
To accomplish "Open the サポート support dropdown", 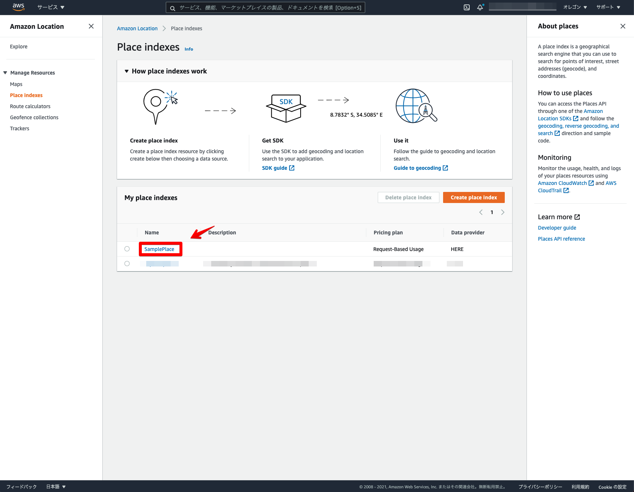I will [608, 7].
